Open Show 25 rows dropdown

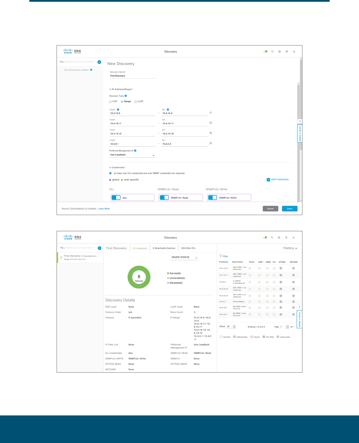pos(231,327)
